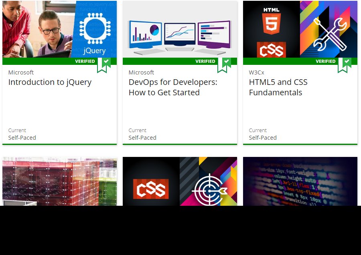Viewport: 361px width, 255px height.
Task: Click Current on the DevOps card
Action: pyautogui.click(x=138, y=130)
